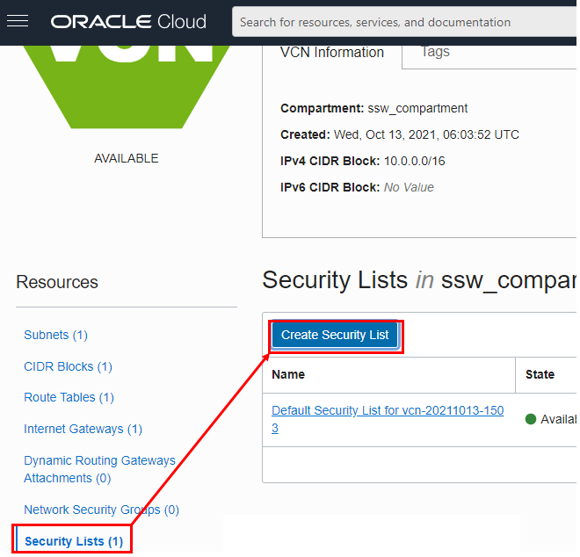This screenshot has height=557, width=580.
Task: Open Dynamic Routing Gateways Attachments (0)
Action: click(x=99, y=470)
